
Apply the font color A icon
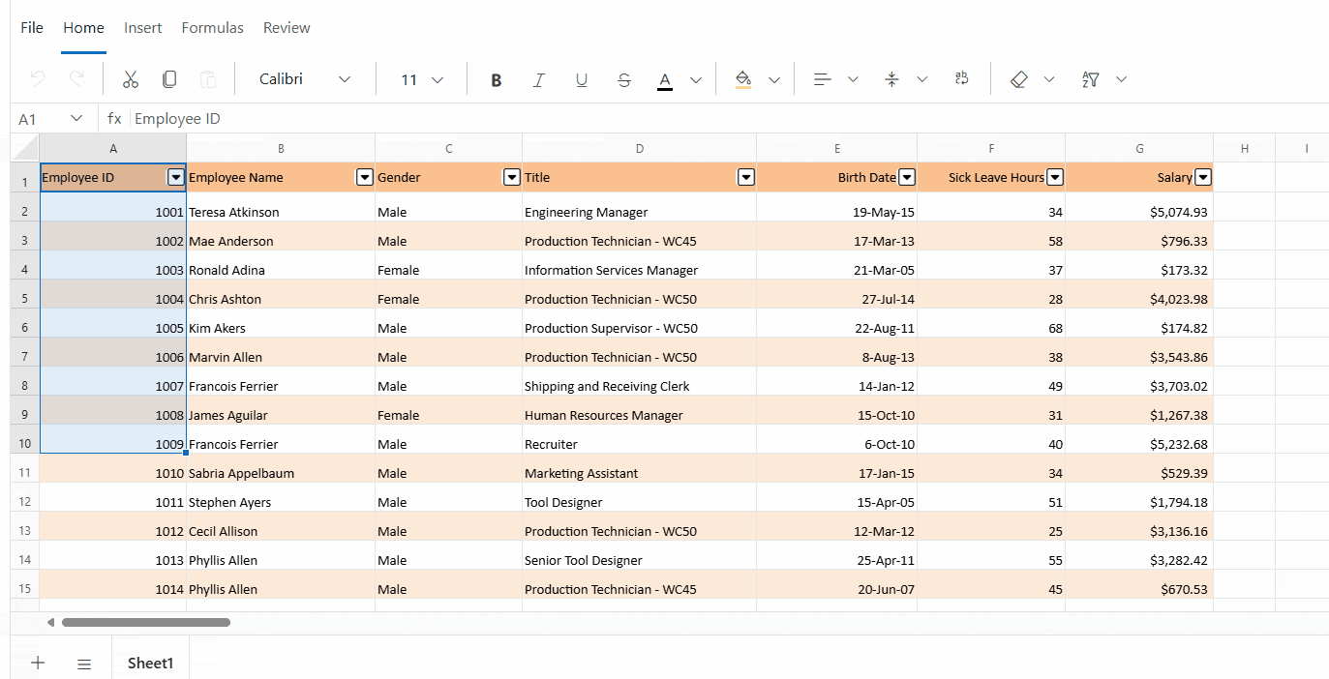[665, 79]
